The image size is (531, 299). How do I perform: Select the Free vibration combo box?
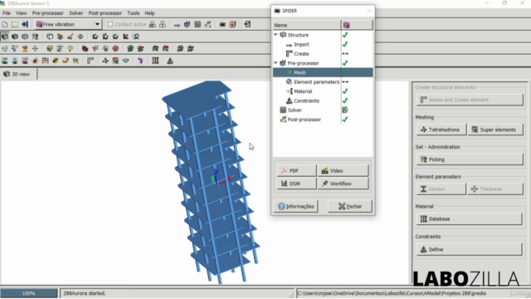coord(68,24)
